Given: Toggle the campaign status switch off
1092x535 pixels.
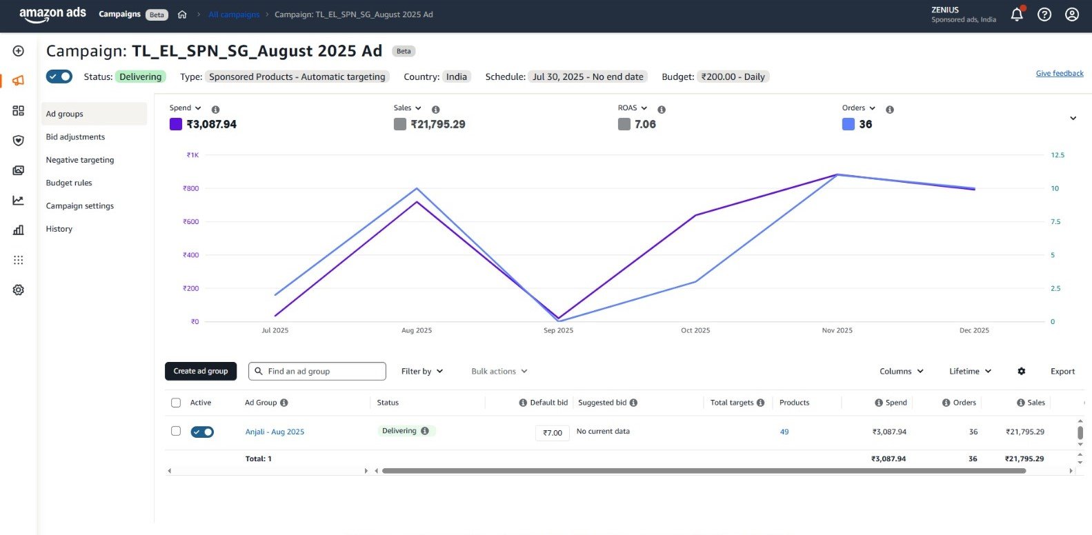Looking at the screenshot, I should [59, 77].
